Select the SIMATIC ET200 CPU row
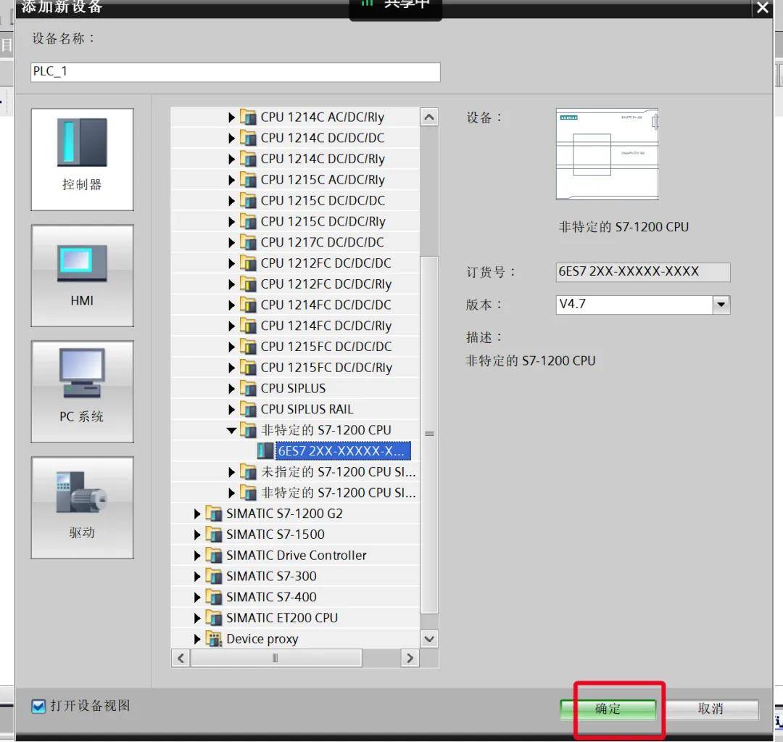Viewport: 783px width, 742px height. click(295, 618)
